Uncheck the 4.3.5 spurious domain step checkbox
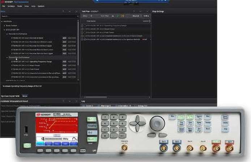 [85, 39]
